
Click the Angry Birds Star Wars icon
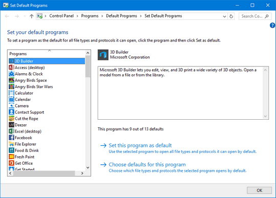point(11,86)
